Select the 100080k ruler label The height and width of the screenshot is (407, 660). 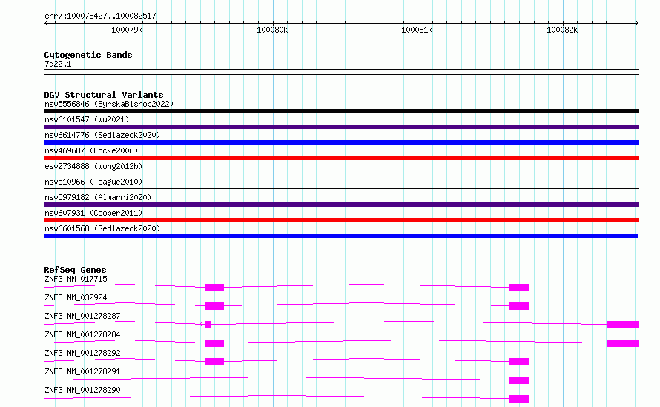click(x=272, y=30)
